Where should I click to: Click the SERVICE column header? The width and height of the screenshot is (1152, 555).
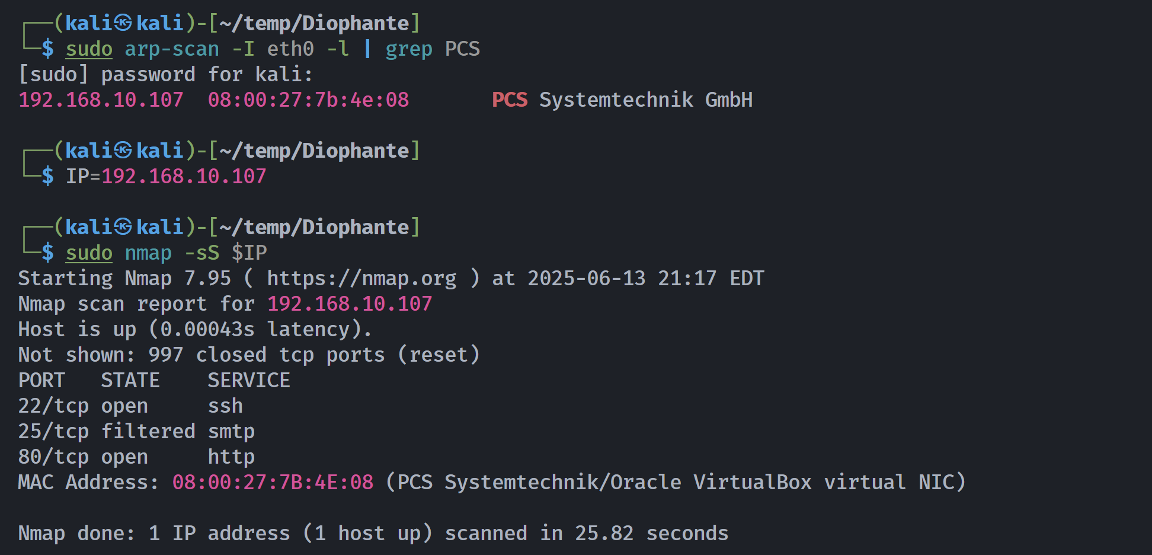tap(249, 380)
